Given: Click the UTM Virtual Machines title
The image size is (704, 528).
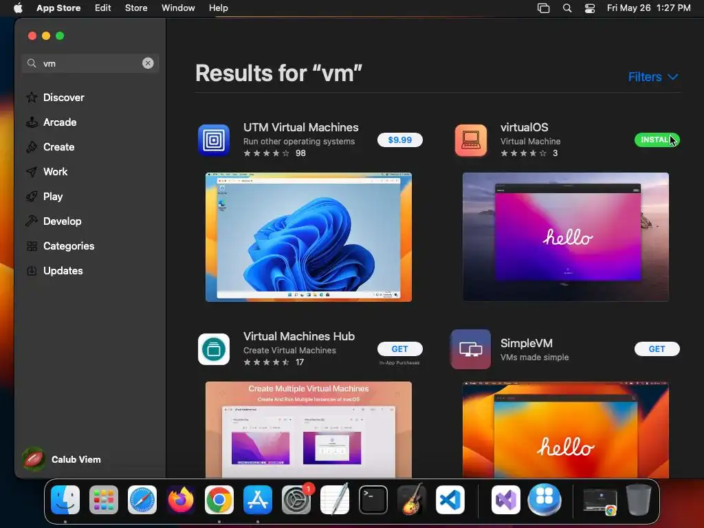Looking at the screenshot, I should click(x=301, y=127).
